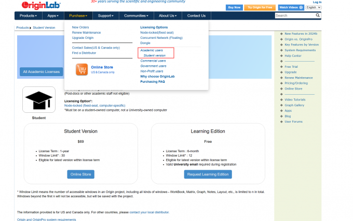Screen dimensions: 353x221
Task: Focus the Search input field
Action: click(295, 16)
